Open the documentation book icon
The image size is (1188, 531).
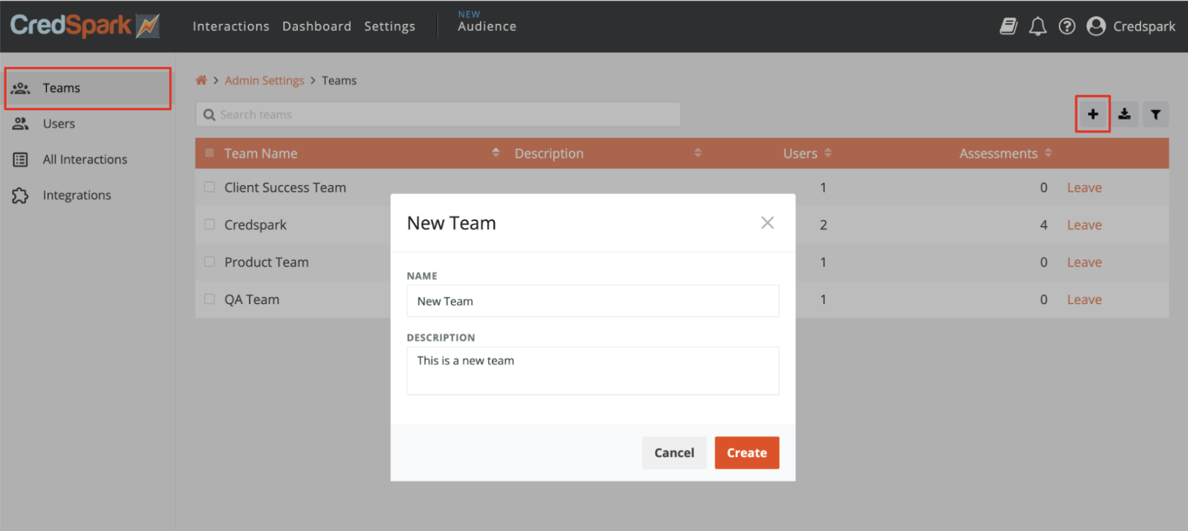click(1008, 26)
